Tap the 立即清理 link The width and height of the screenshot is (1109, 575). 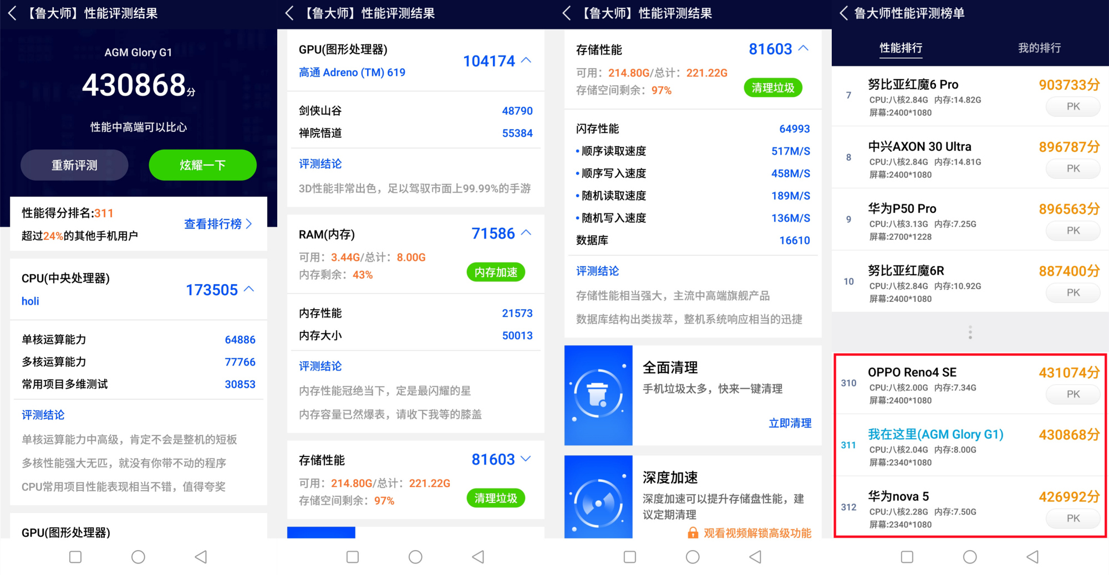(790, 423)
